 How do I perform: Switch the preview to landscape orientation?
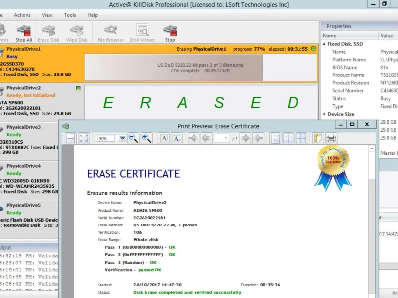click(x=177, y=138)
